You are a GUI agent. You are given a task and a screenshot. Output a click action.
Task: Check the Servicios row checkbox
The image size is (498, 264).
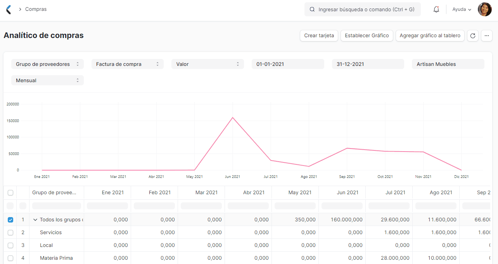coord(10,232)
